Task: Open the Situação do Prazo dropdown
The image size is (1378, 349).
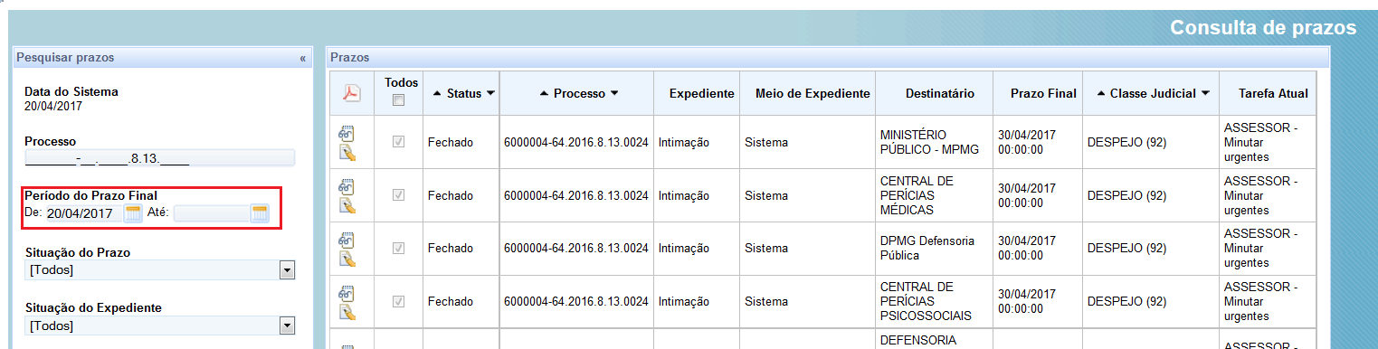Action: [x=159, y=270]
